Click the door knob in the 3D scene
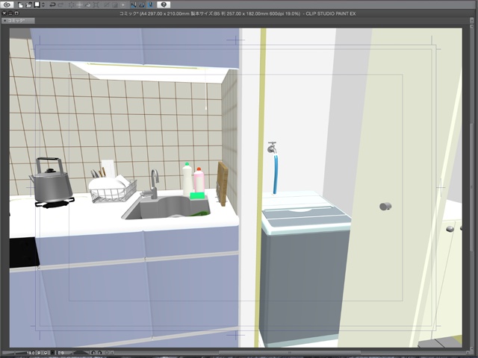 tap(385, 207)
